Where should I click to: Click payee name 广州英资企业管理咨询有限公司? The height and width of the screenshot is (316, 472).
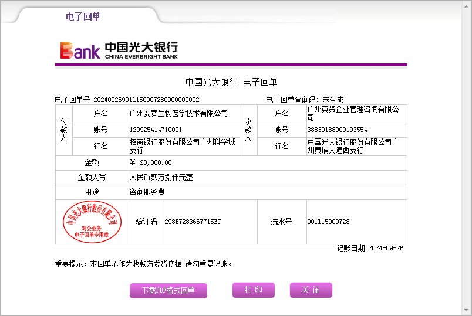click(353, 113)
